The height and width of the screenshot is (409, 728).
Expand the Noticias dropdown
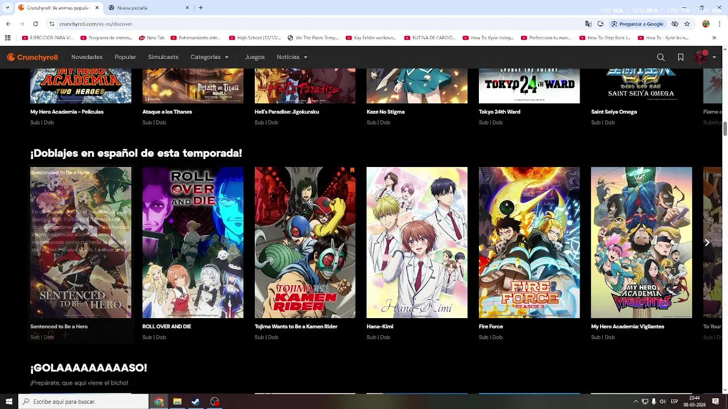292,57
